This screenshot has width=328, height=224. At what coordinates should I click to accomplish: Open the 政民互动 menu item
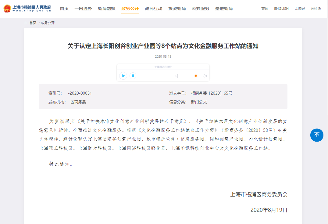tap(154, 9)
